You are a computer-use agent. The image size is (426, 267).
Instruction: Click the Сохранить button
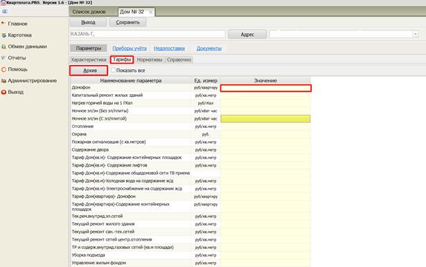pyautogui.click(x=127, y=22)
